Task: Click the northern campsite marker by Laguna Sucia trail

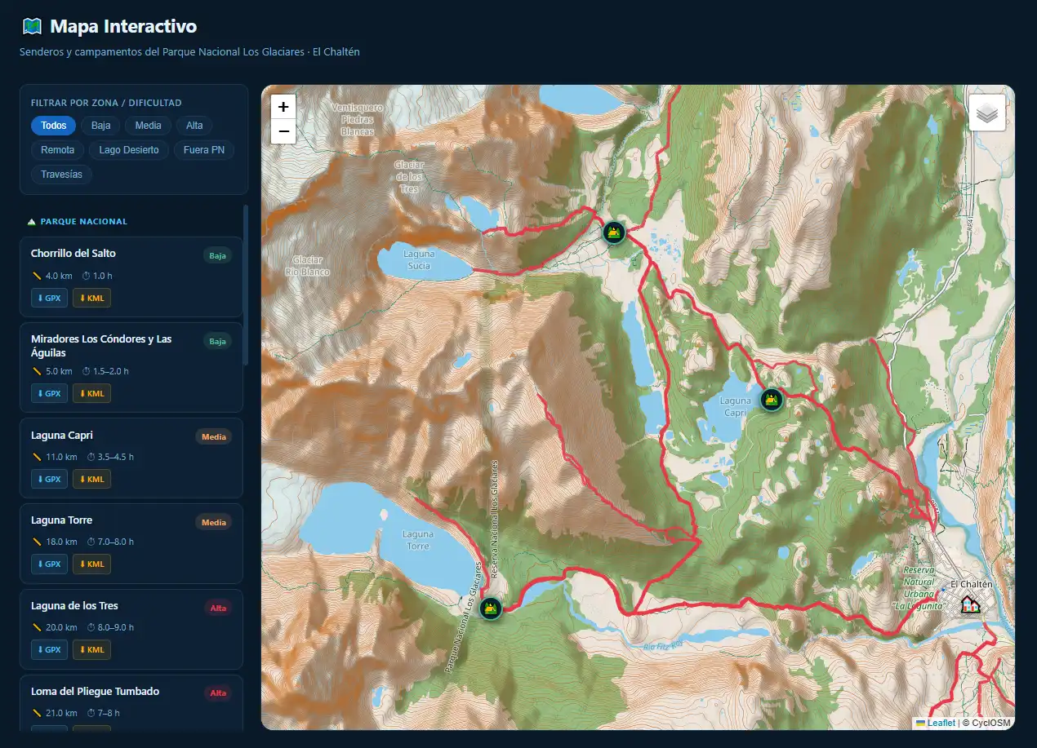Action: pos(614,232)
